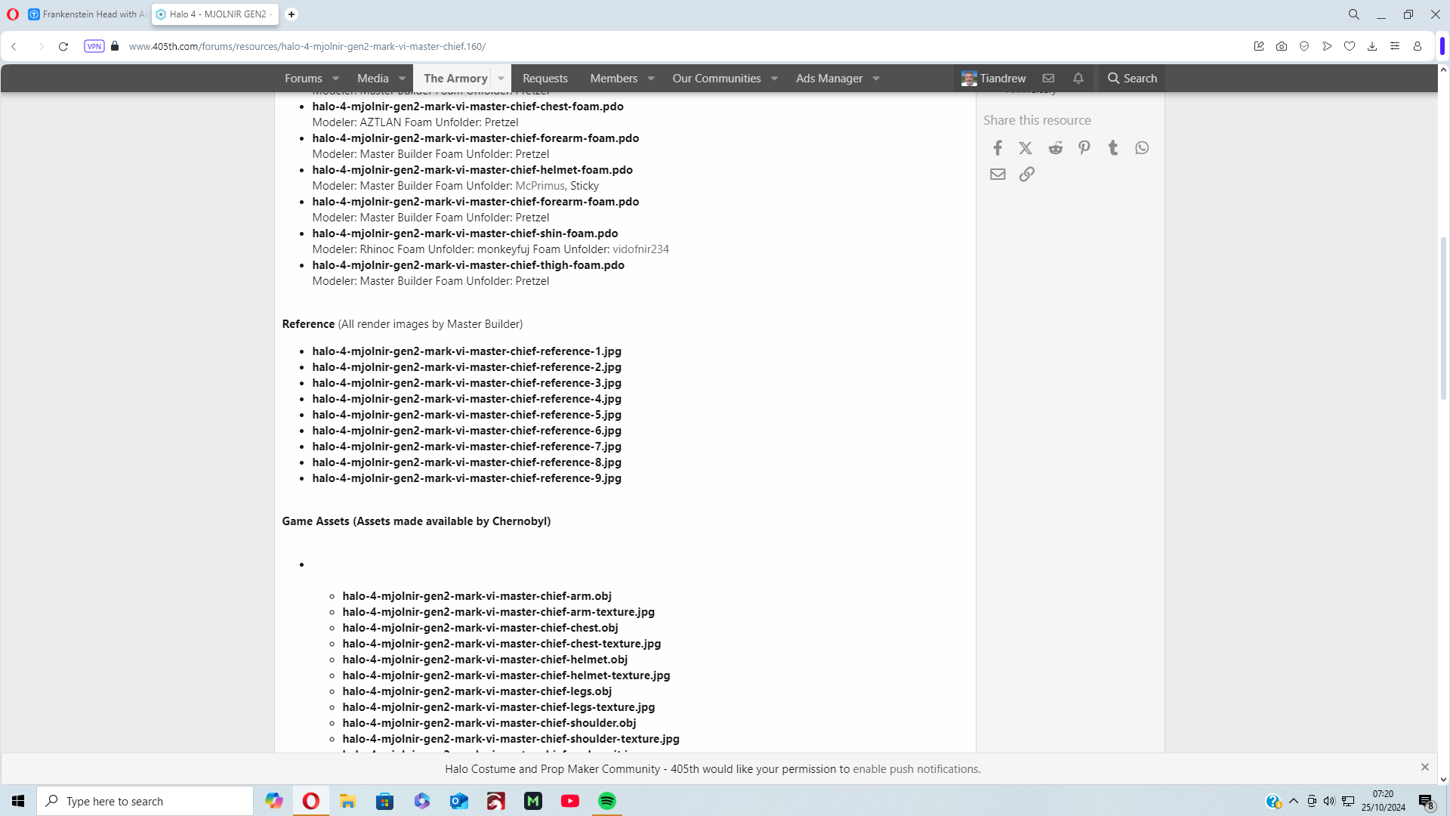The image size is (1450, 816).
Task: Expand the Forums dropdown arrow
Action: pyautogui.click(x=336, y=79)
